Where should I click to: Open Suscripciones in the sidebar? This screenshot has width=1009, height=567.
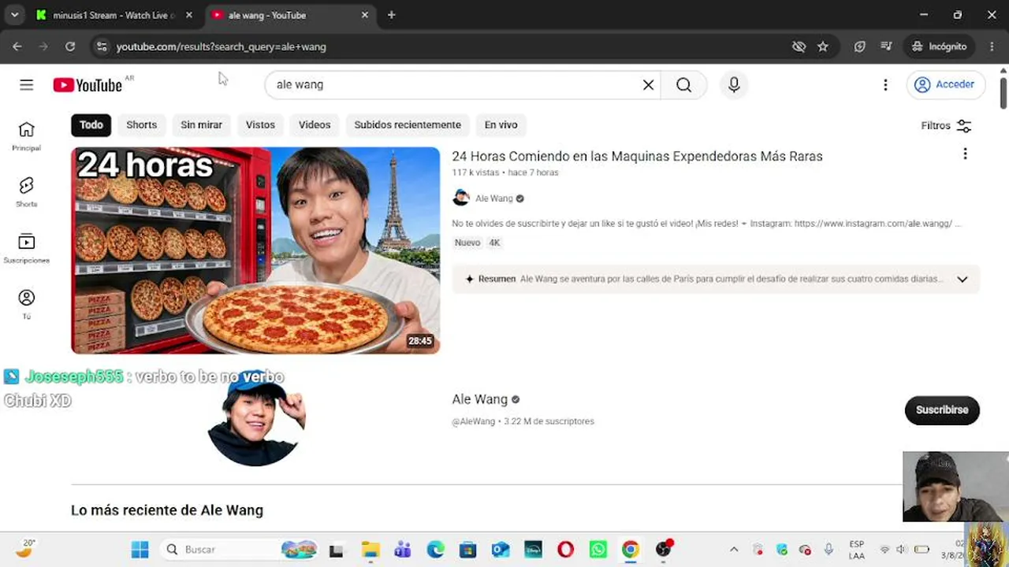(x=27, y=249)
